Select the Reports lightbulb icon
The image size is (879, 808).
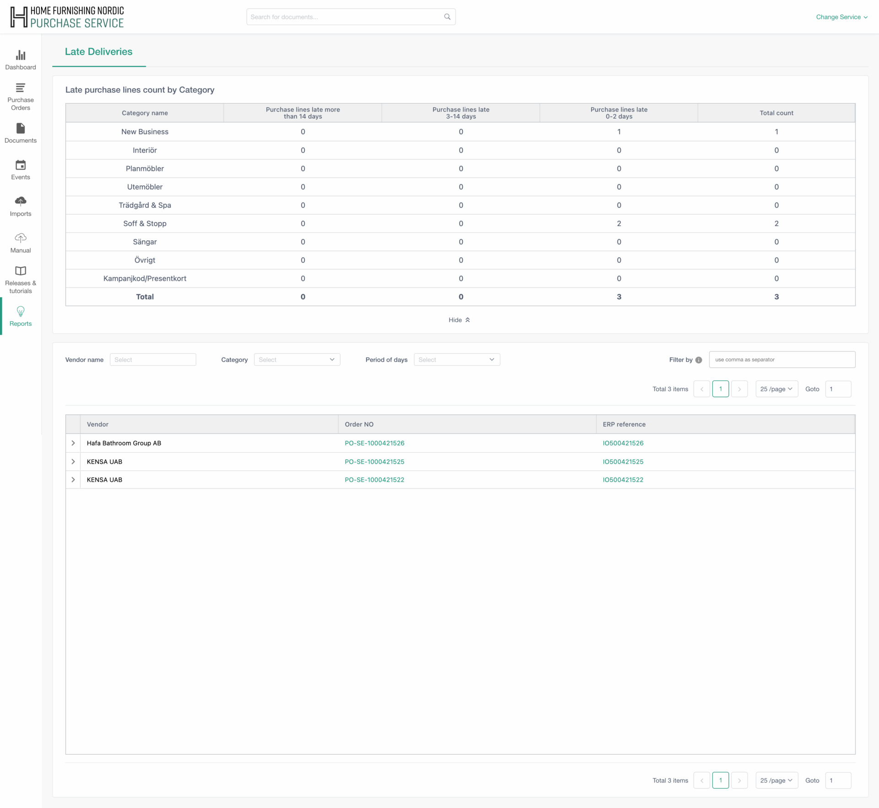[21, 311]
